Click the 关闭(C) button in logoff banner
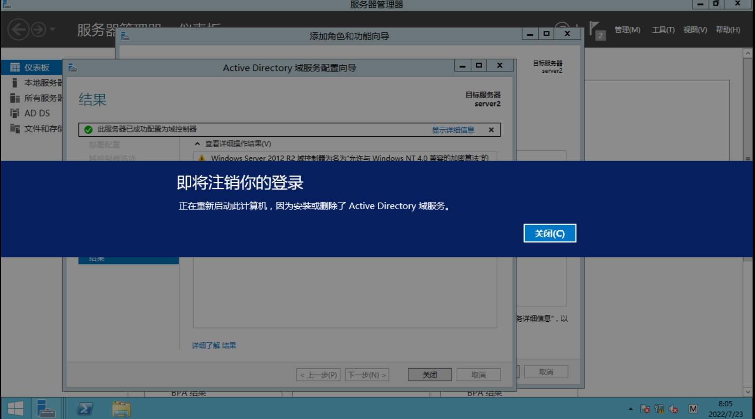The image size is (755, 419). [x=550, y=233]
